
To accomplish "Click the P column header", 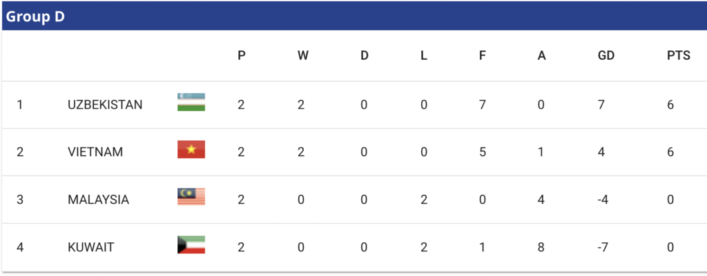I will [x=242, y=56].
